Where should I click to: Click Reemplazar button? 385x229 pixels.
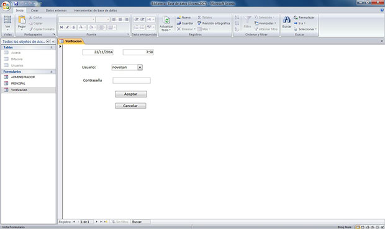click(x=304, y=17)
